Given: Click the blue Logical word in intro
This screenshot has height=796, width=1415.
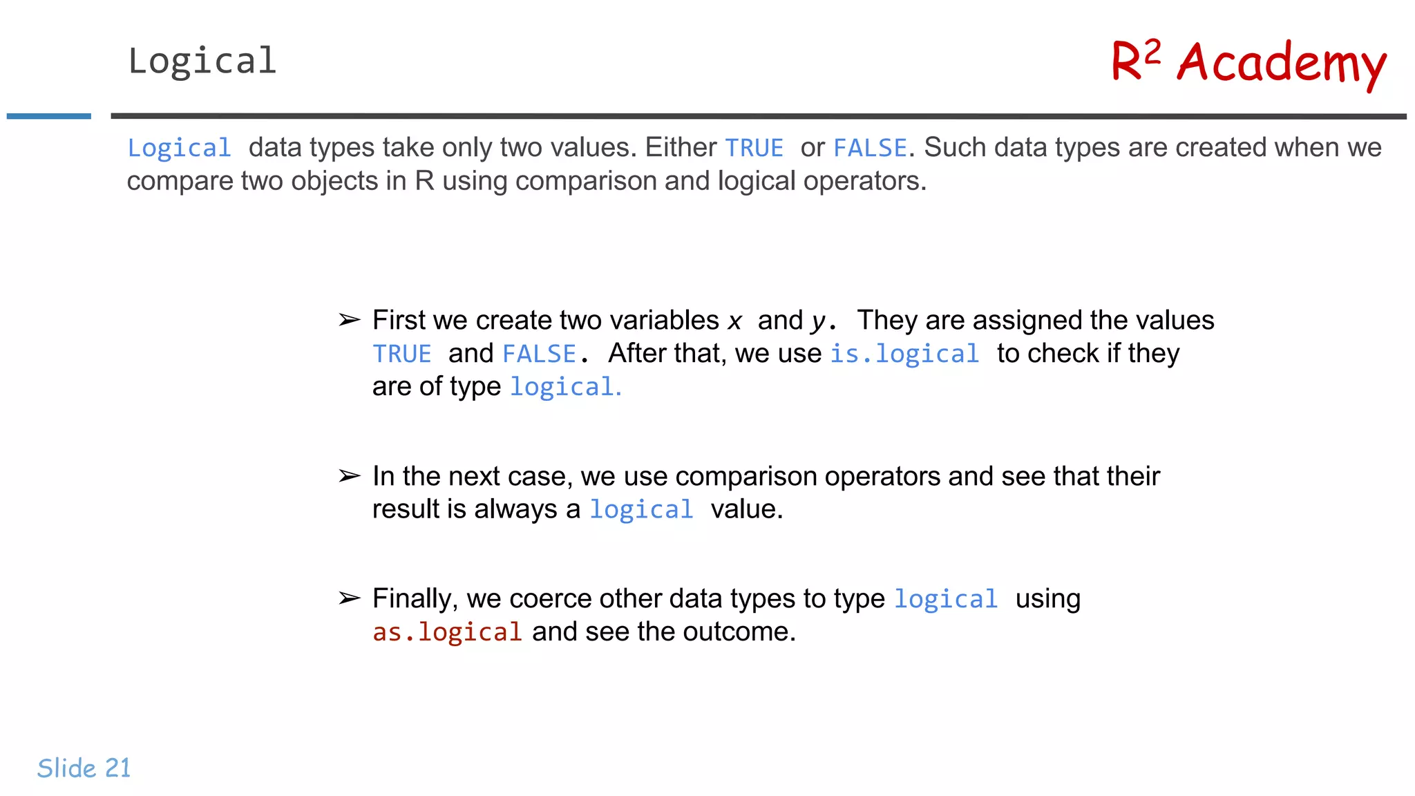Looking at the screenshot, I should pyautogui.click(x=179, y=148).
